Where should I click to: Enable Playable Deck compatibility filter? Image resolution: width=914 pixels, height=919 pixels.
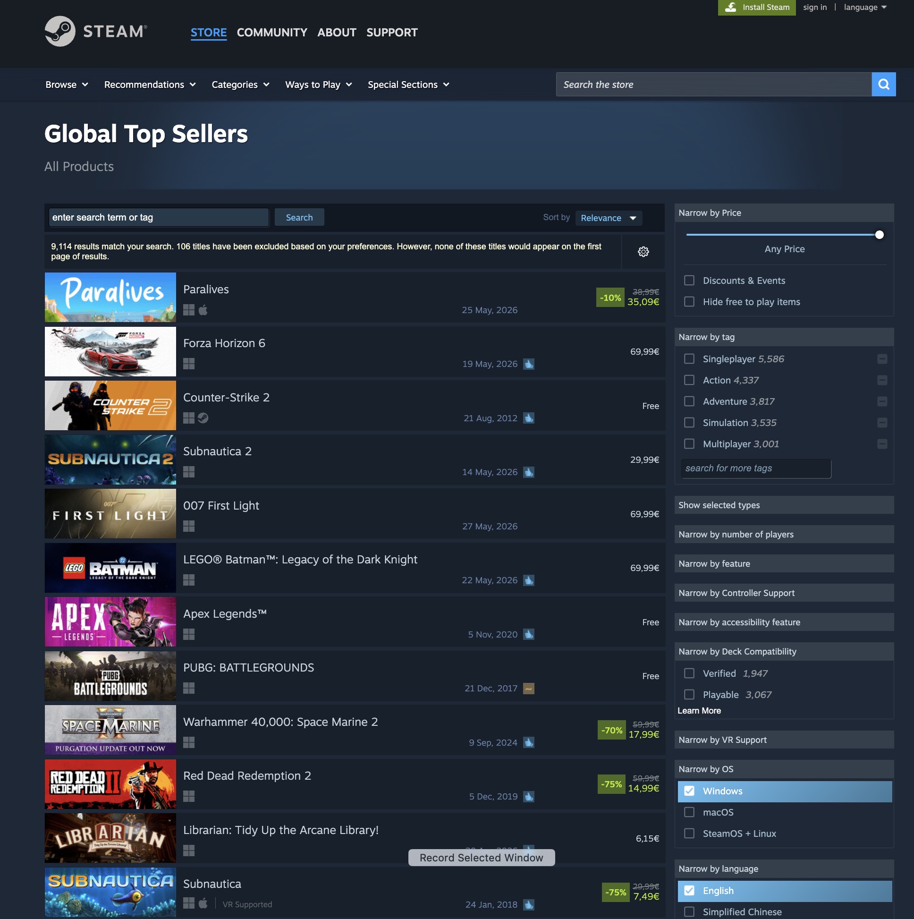tap(689, 695)
